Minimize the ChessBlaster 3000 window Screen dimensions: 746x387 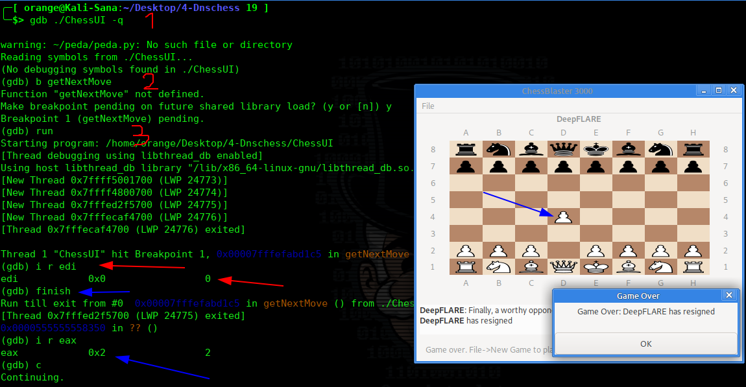click(703, 90)
